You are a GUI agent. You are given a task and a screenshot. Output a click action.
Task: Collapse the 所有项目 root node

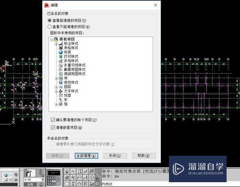click(x=52, y=39)
